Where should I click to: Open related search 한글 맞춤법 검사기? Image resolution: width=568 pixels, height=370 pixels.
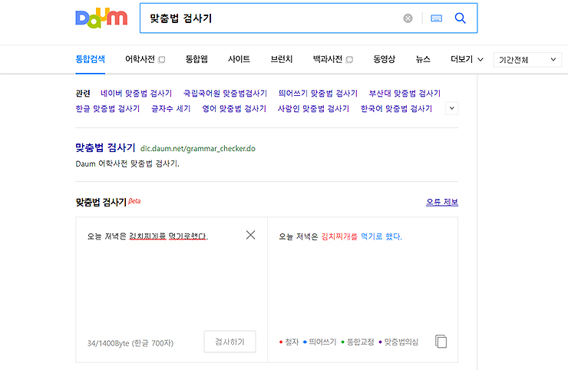coord(107,109)
